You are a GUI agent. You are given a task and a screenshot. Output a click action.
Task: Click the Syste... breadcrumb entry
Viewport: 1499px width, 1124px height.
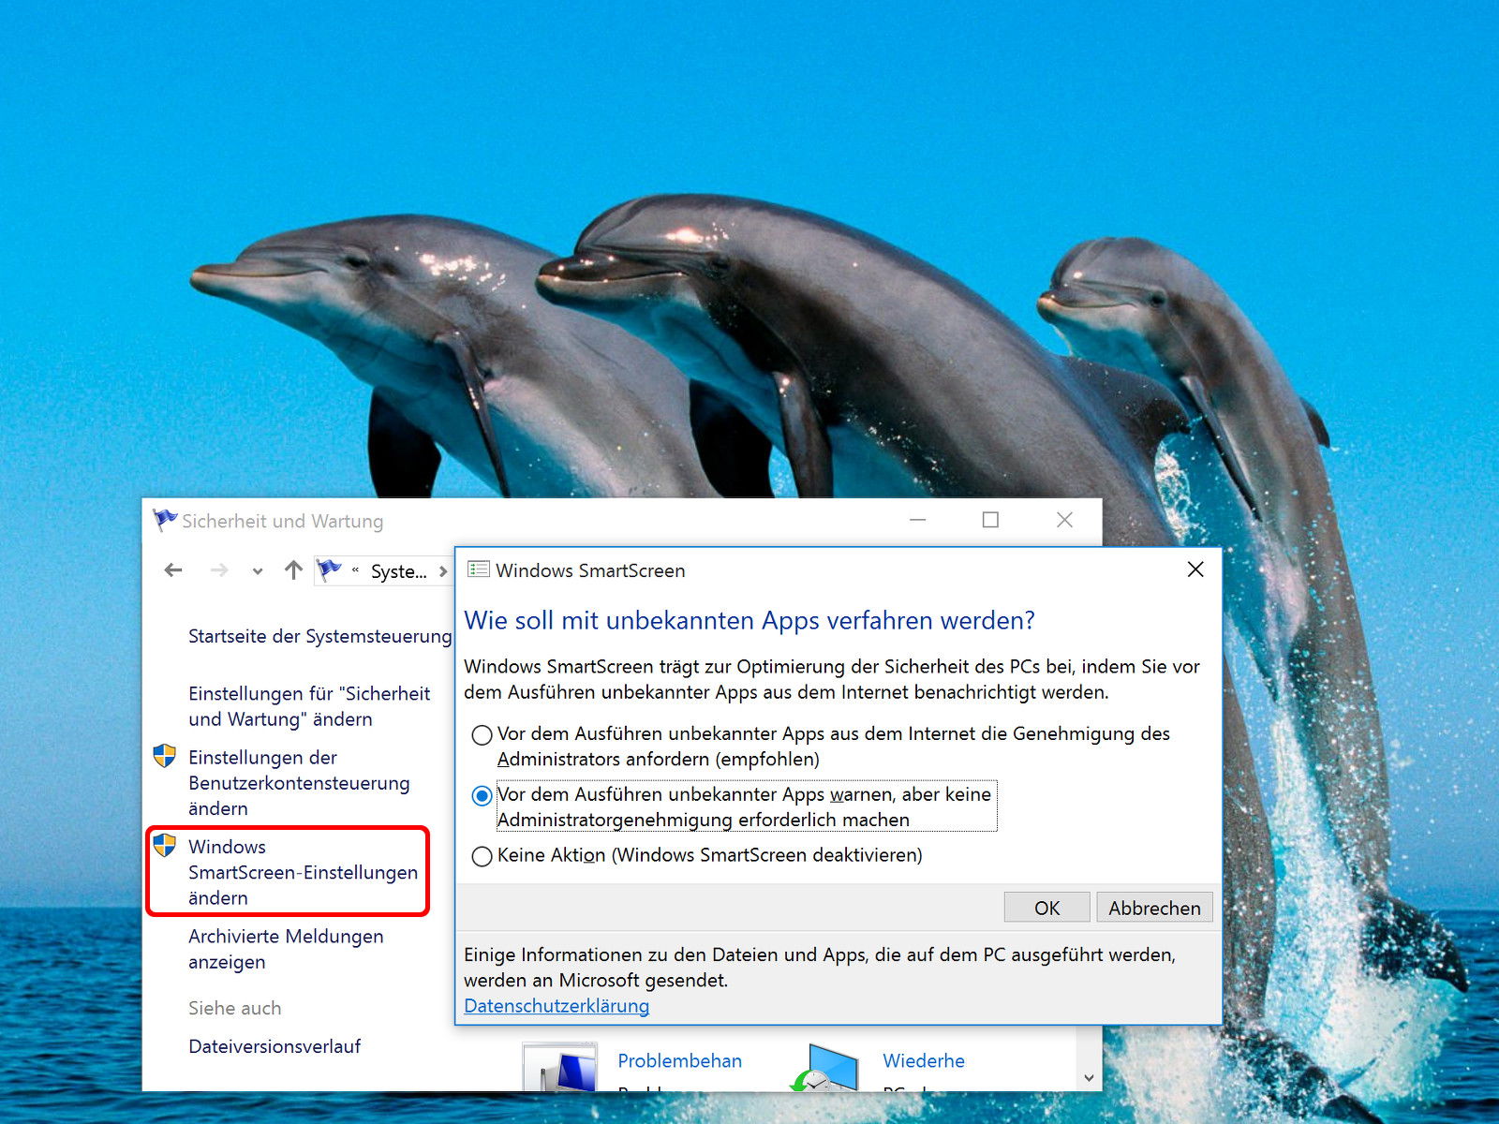[398, 571]
